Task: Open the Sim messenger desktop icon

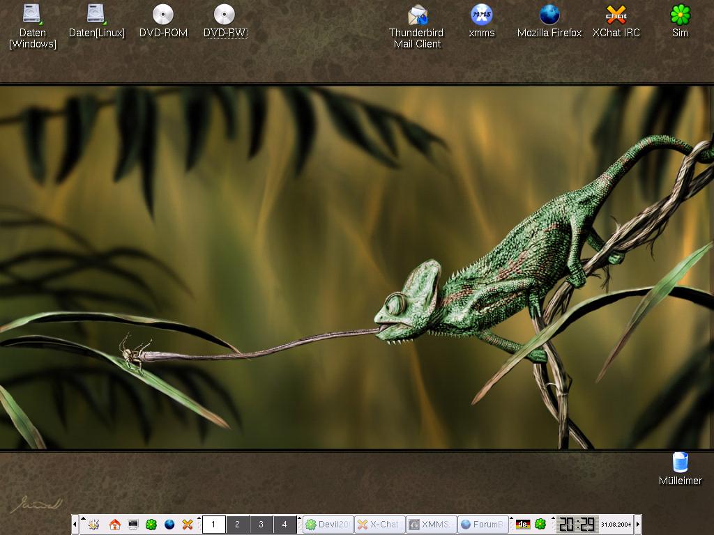Action: click(x=680, y=15)
